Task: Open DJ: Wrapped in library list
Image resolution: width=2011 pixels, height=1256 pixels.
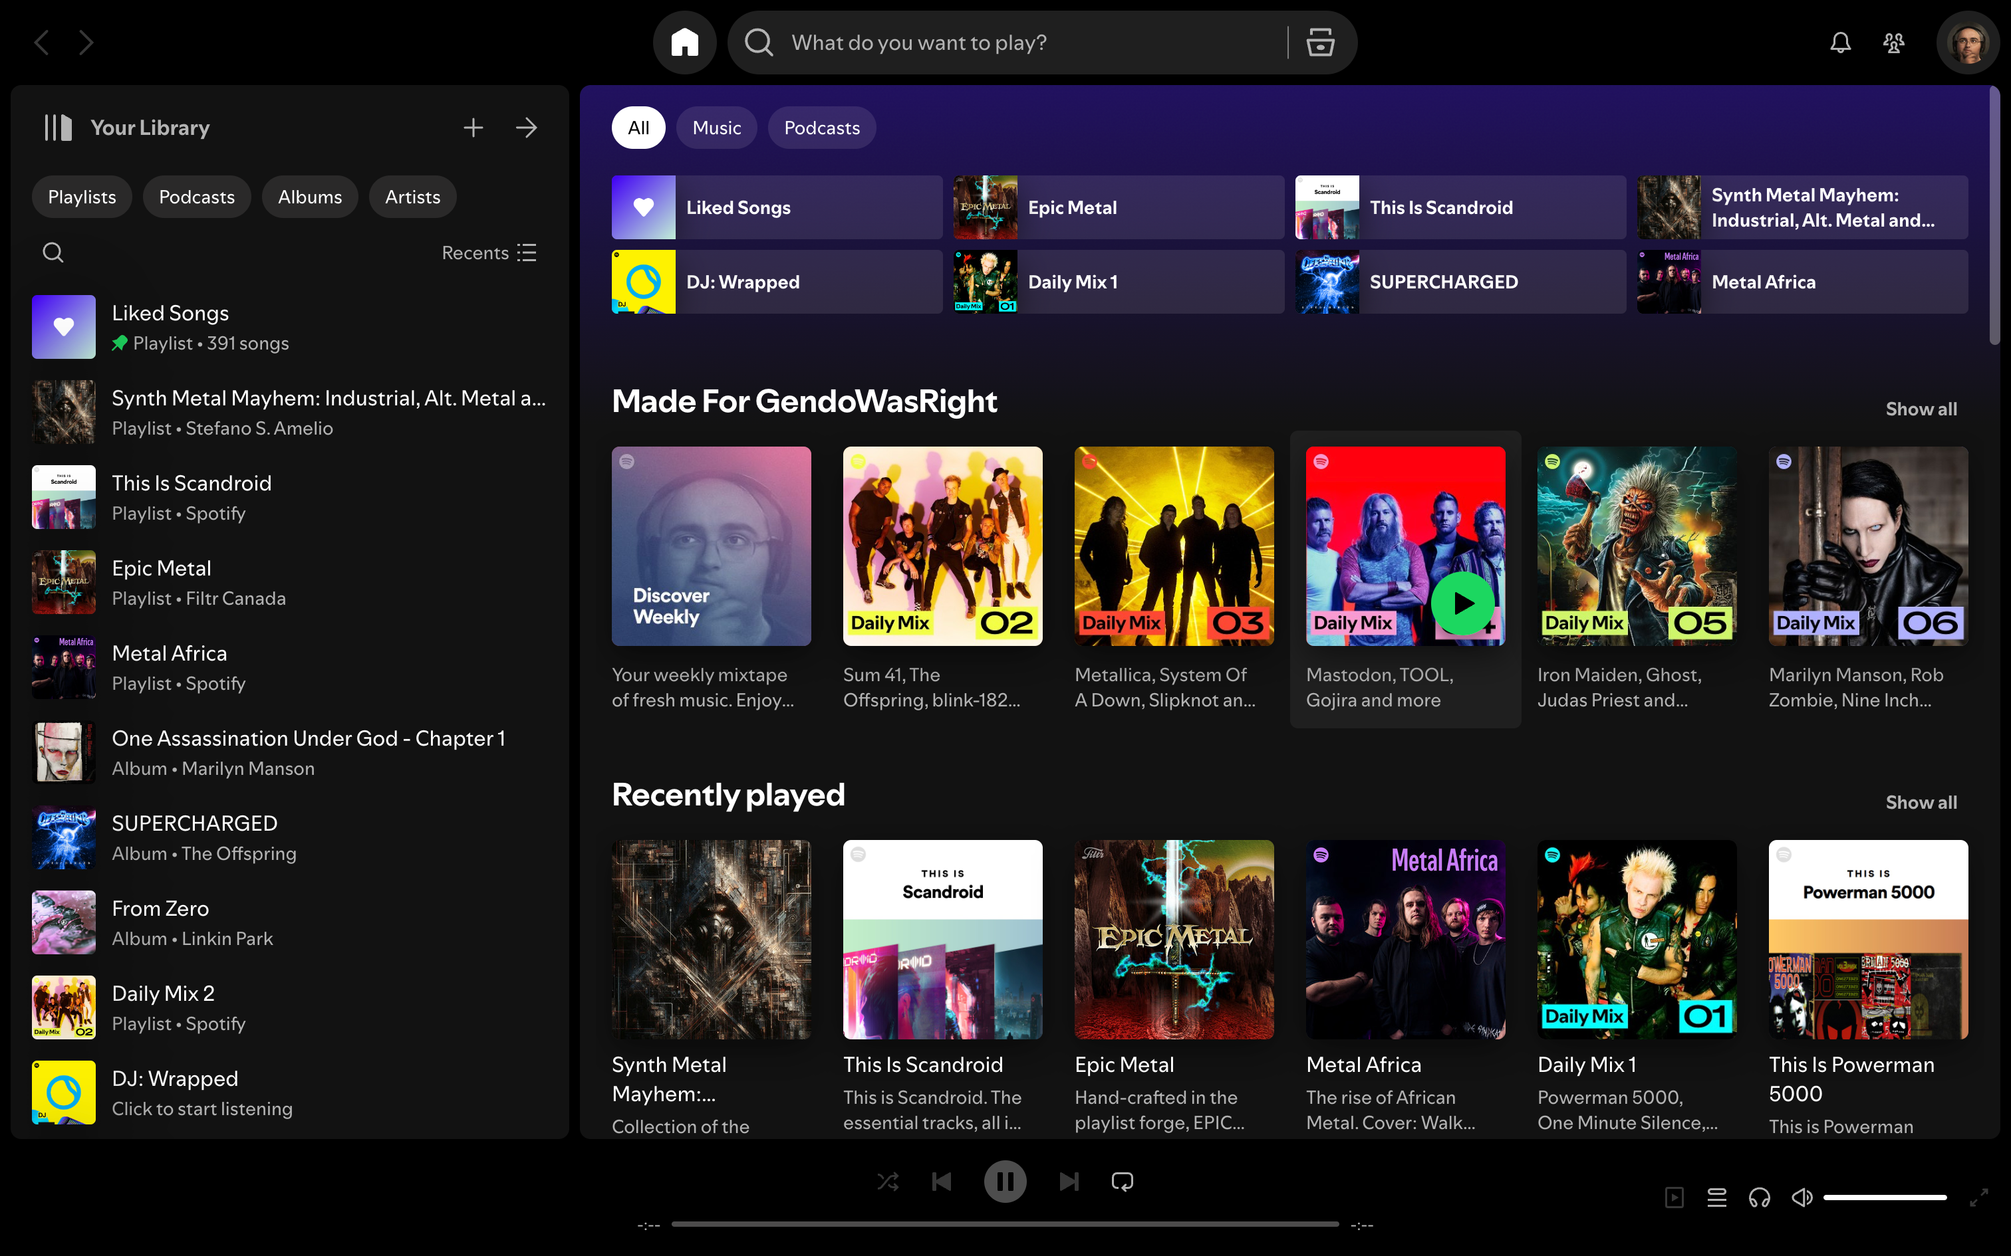Action: 289,1093
